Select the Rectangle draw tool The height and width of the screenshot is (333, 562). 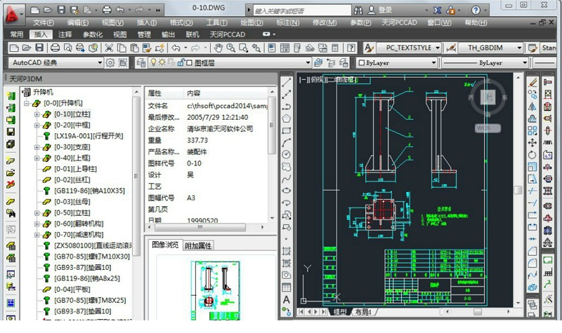(x=286, y=130)
